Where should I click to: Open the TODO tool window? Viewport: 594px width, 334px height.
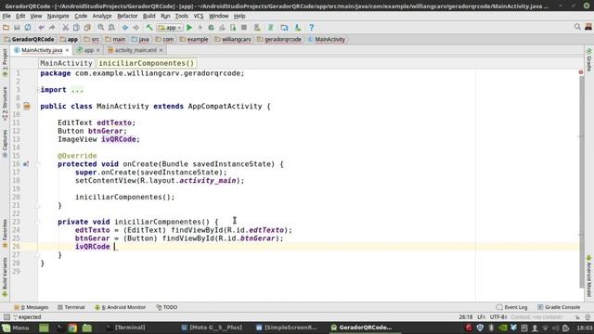coord(167,307)
